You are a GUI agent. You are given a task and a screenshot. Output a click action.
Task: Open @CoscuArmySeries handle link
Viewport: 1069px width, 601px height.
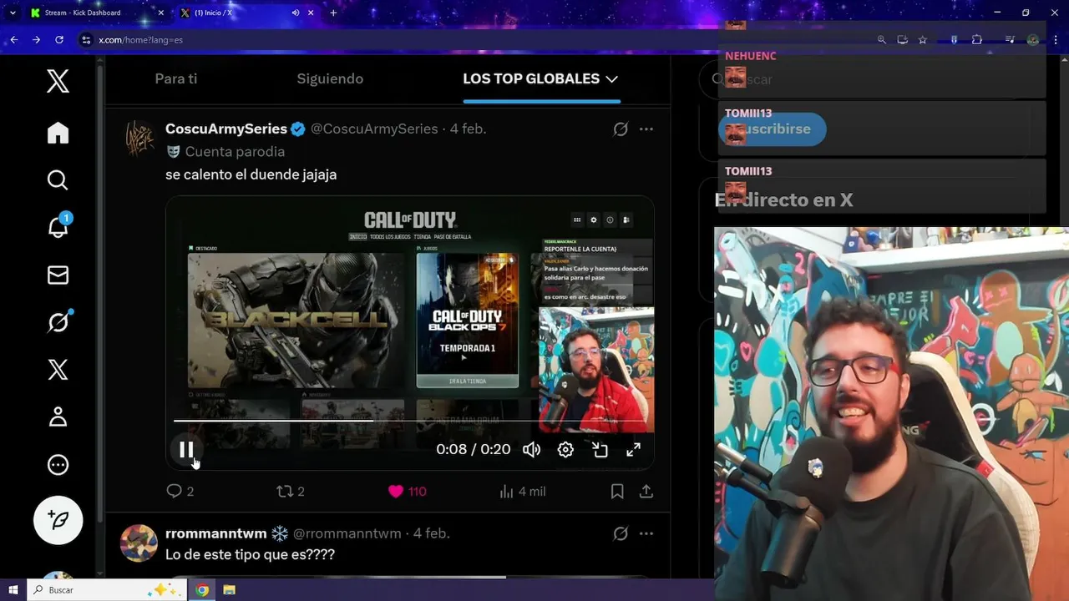[x=374, y=129]
